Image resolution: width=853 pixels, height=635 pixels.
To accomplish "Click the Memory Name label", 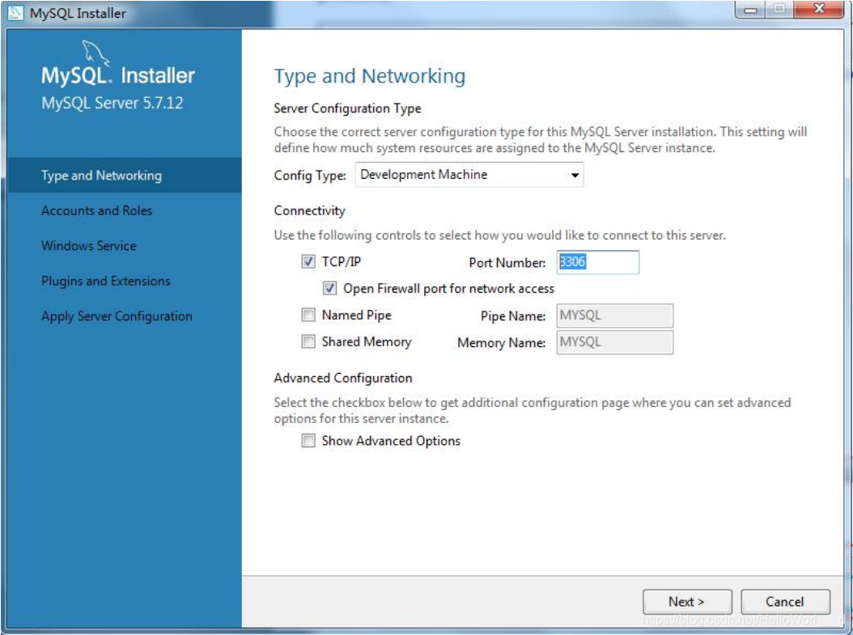I will pyautogui.click(x=501, y=342).
